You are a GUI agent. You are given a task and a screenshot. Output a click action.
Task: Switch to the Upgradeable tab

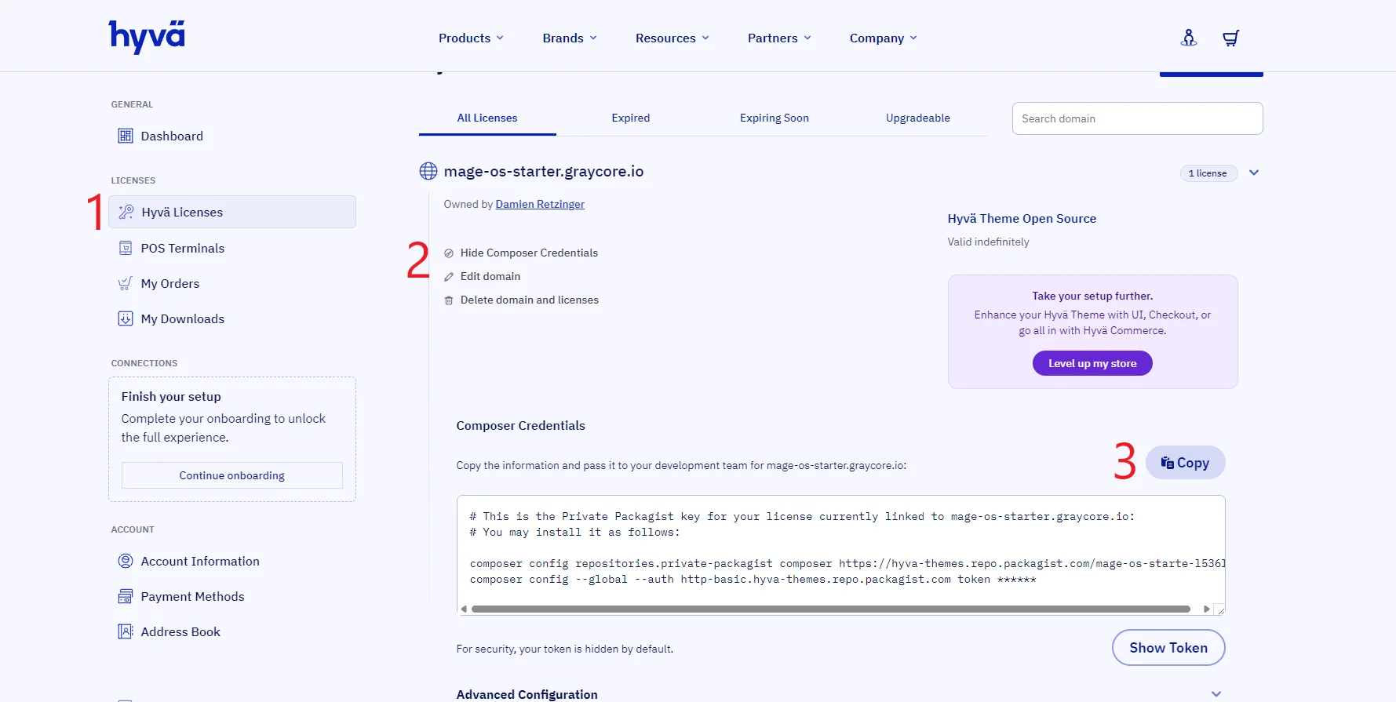(918, 118)
